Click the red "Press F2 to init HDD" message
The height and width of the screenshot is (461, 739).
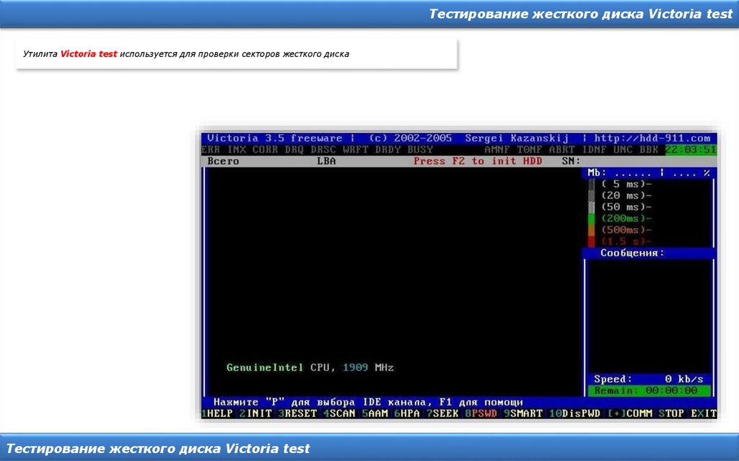pyautogui.click(x=478, y=161)
